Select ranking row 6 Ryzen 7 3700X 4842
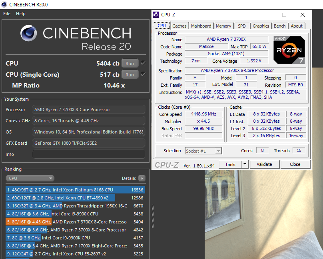The width and height of the screenshot is (323, 259). [76, 230]
